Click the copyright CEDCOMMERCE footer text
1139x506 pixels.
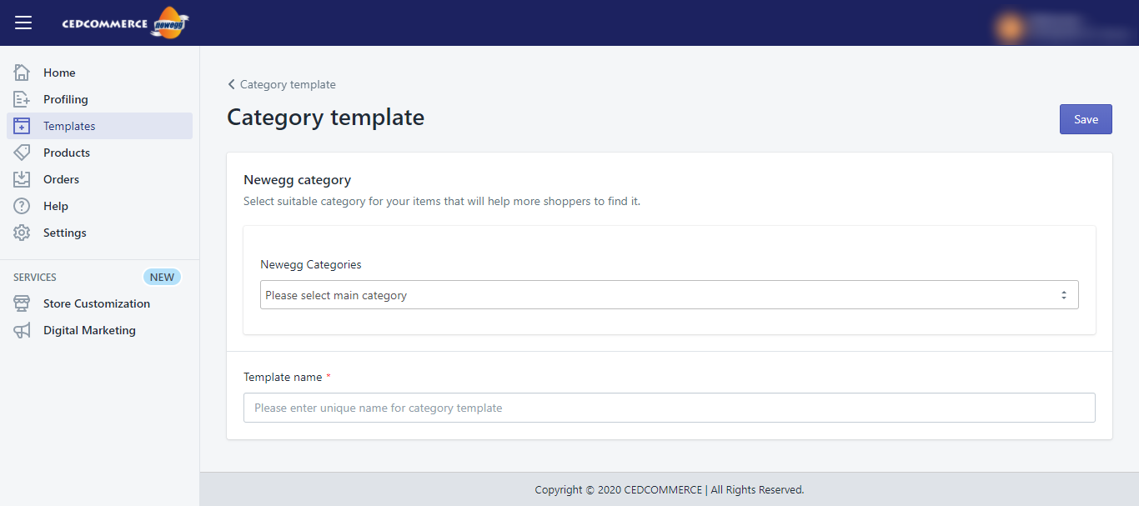tap(669, 489)
